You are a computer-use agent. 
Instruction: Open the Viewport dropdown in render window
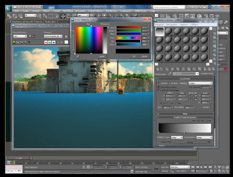tap(53, 36)
